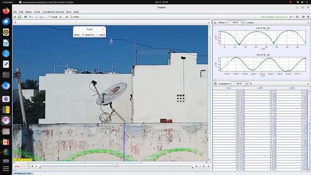Open the drawing tool dropdown arrow
The image size is (311, 175).
(294, 17)
